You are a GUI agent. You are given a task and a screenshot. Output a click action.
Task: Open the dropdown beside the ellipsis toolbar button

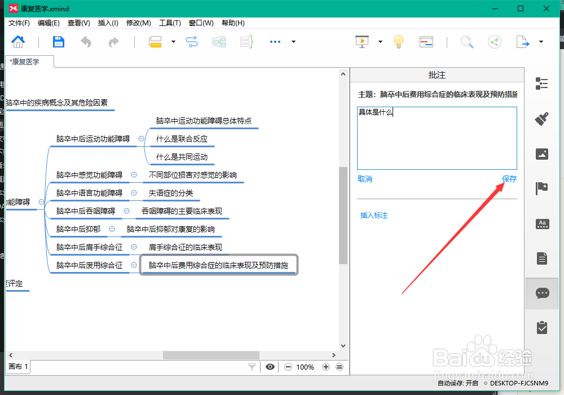(293, 41)
